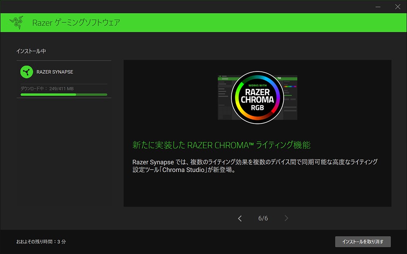This screenshot has width=407, height=254.
Task: Click the Razer Synapse green icon
Action: pyautogui.click(x=27, y=72)
